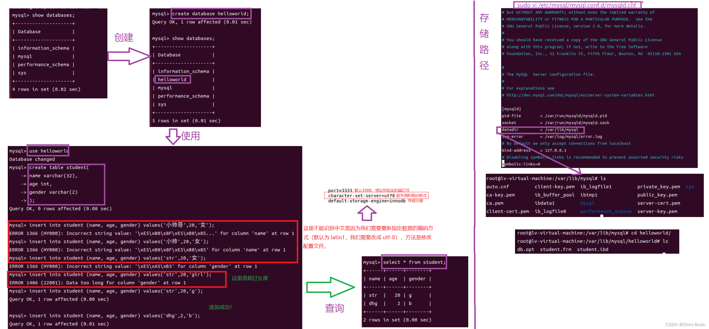Click the 'cd helloworld/' command line

tap(594, 233)
